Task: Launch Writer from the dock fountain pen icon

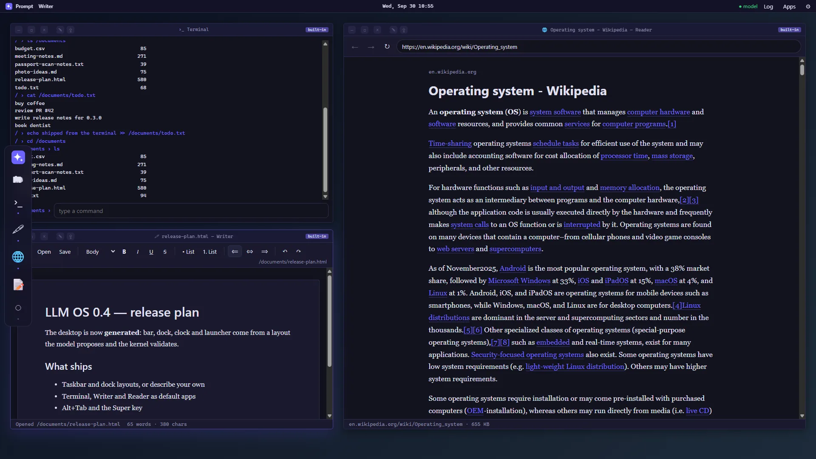Action: pyautogui.click(x=18, y=229)
